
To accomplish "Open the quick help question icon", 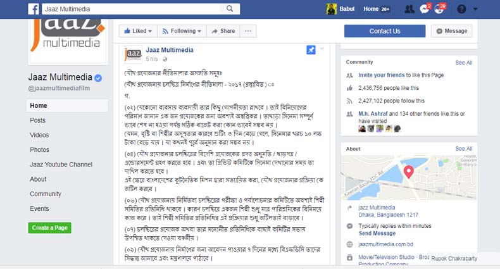I will 461,9.
